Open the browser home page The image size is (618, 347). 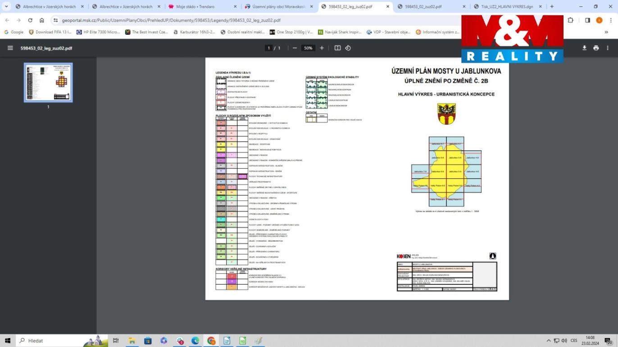click(42, 20)
